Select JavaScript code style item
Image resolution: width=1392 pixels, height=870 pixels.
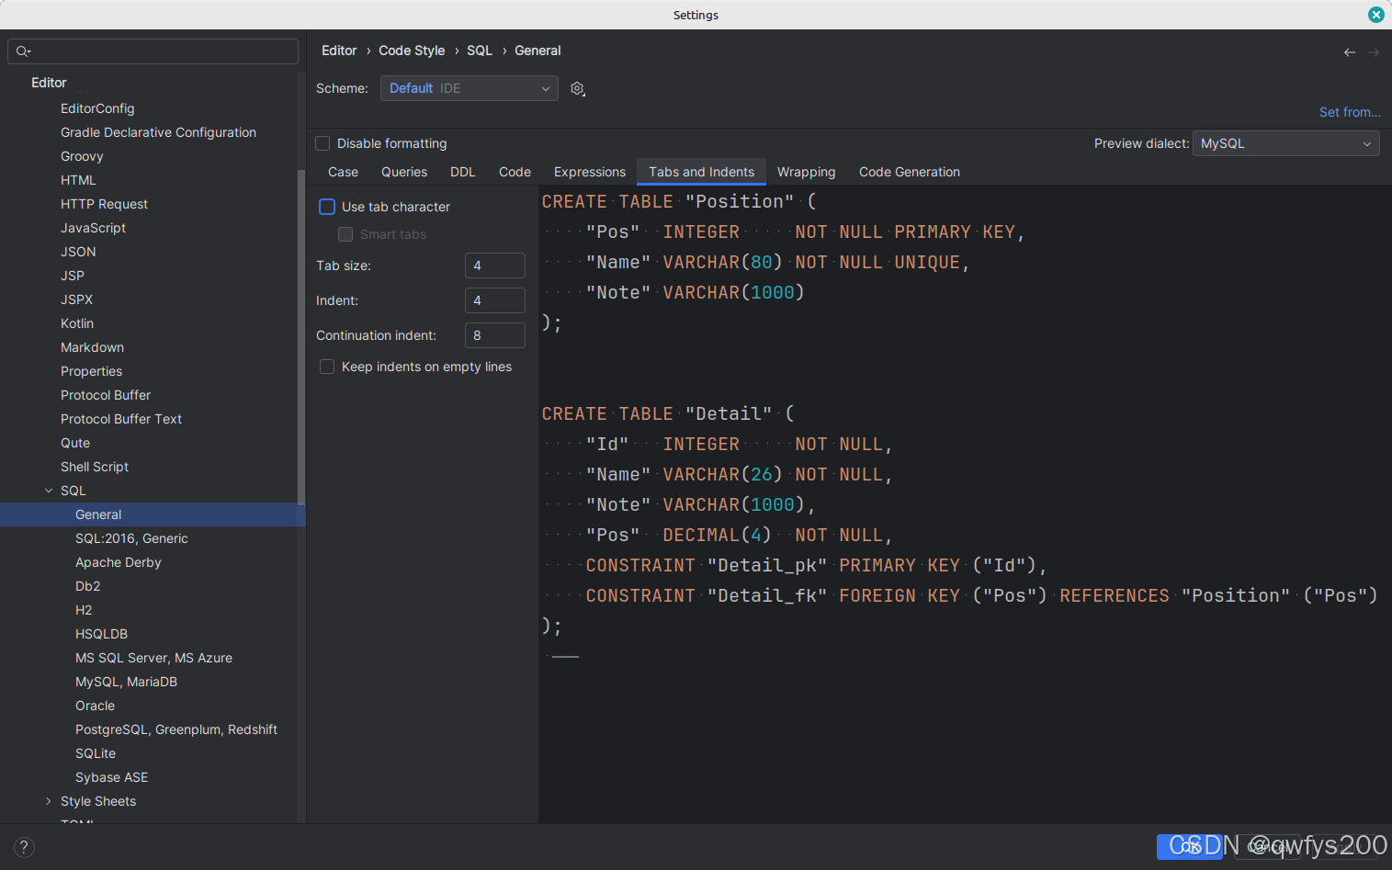[93, 228]
